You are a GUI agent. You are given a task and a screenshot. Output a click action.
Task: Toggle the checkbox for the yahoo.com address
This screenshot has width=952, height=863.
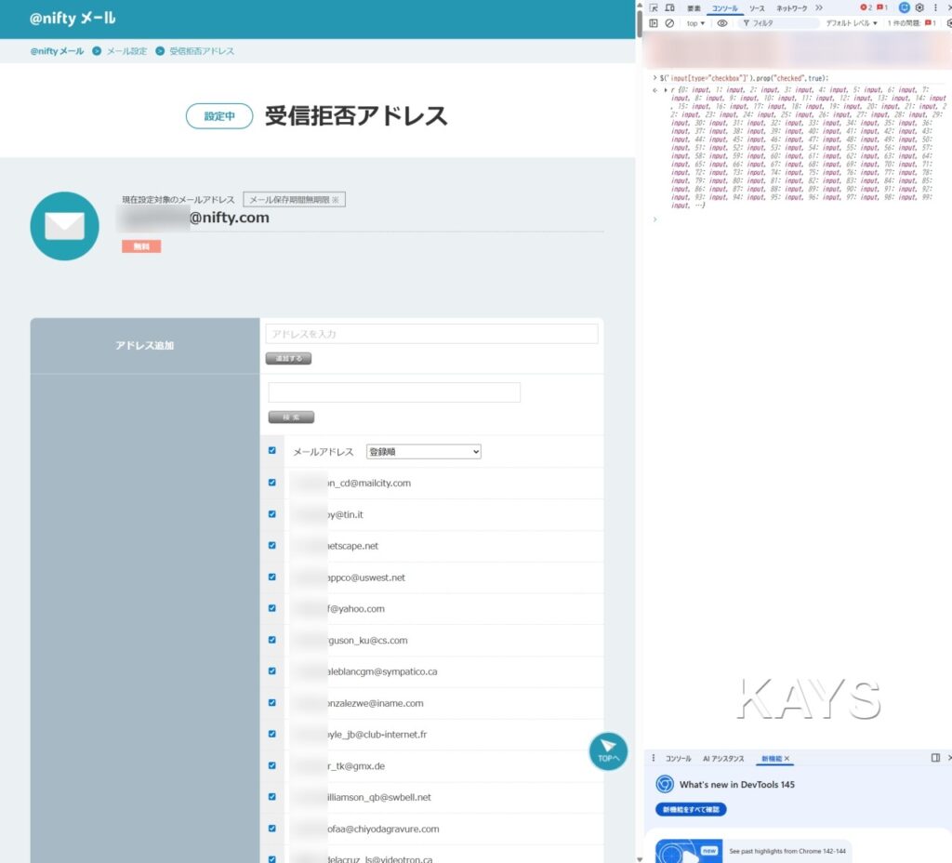tap(272, 608)
